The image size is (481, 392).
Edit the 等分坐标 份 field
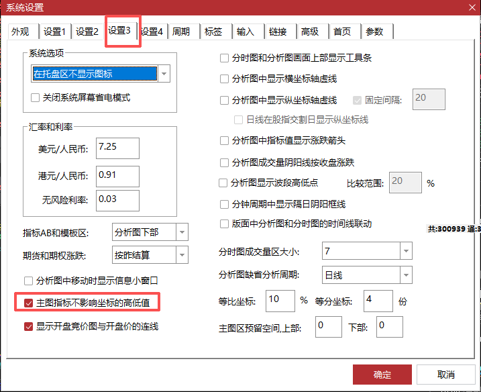(x=378, y=301)
